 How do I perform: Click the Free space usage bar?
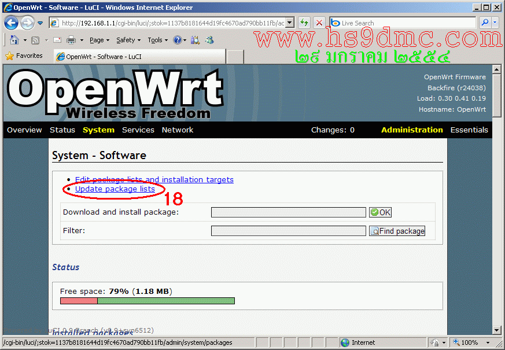pos(148,301)
